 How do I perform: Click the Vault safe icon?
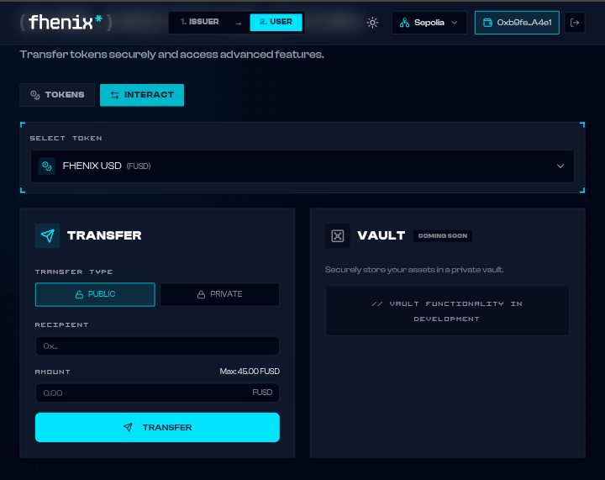pos(338,235)
